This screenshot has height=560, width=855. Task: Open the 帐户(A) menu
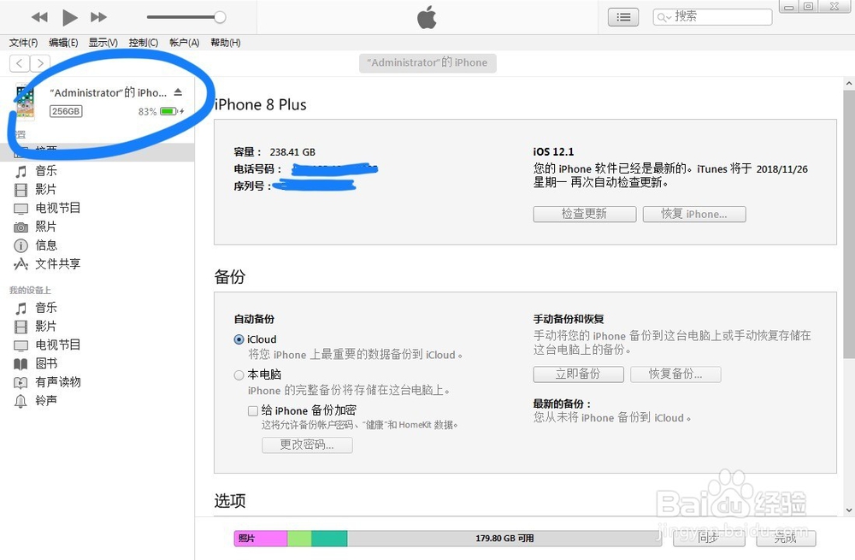[x=185, y=43]
